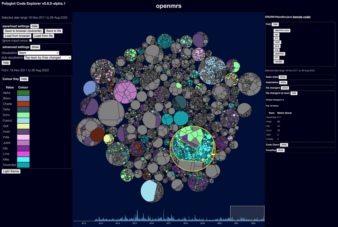Select the java path segment
338x227 pixels.
pos(277,46)
